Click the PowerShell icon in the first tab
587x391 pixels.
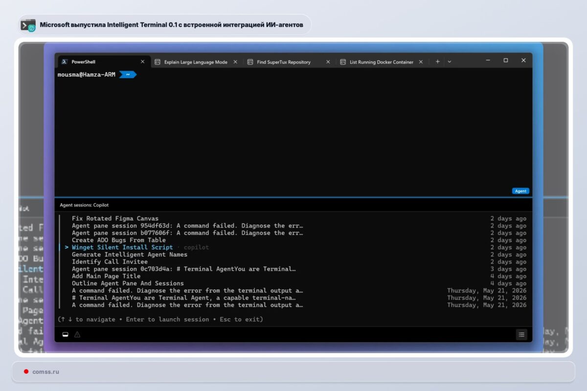(64, 62)
